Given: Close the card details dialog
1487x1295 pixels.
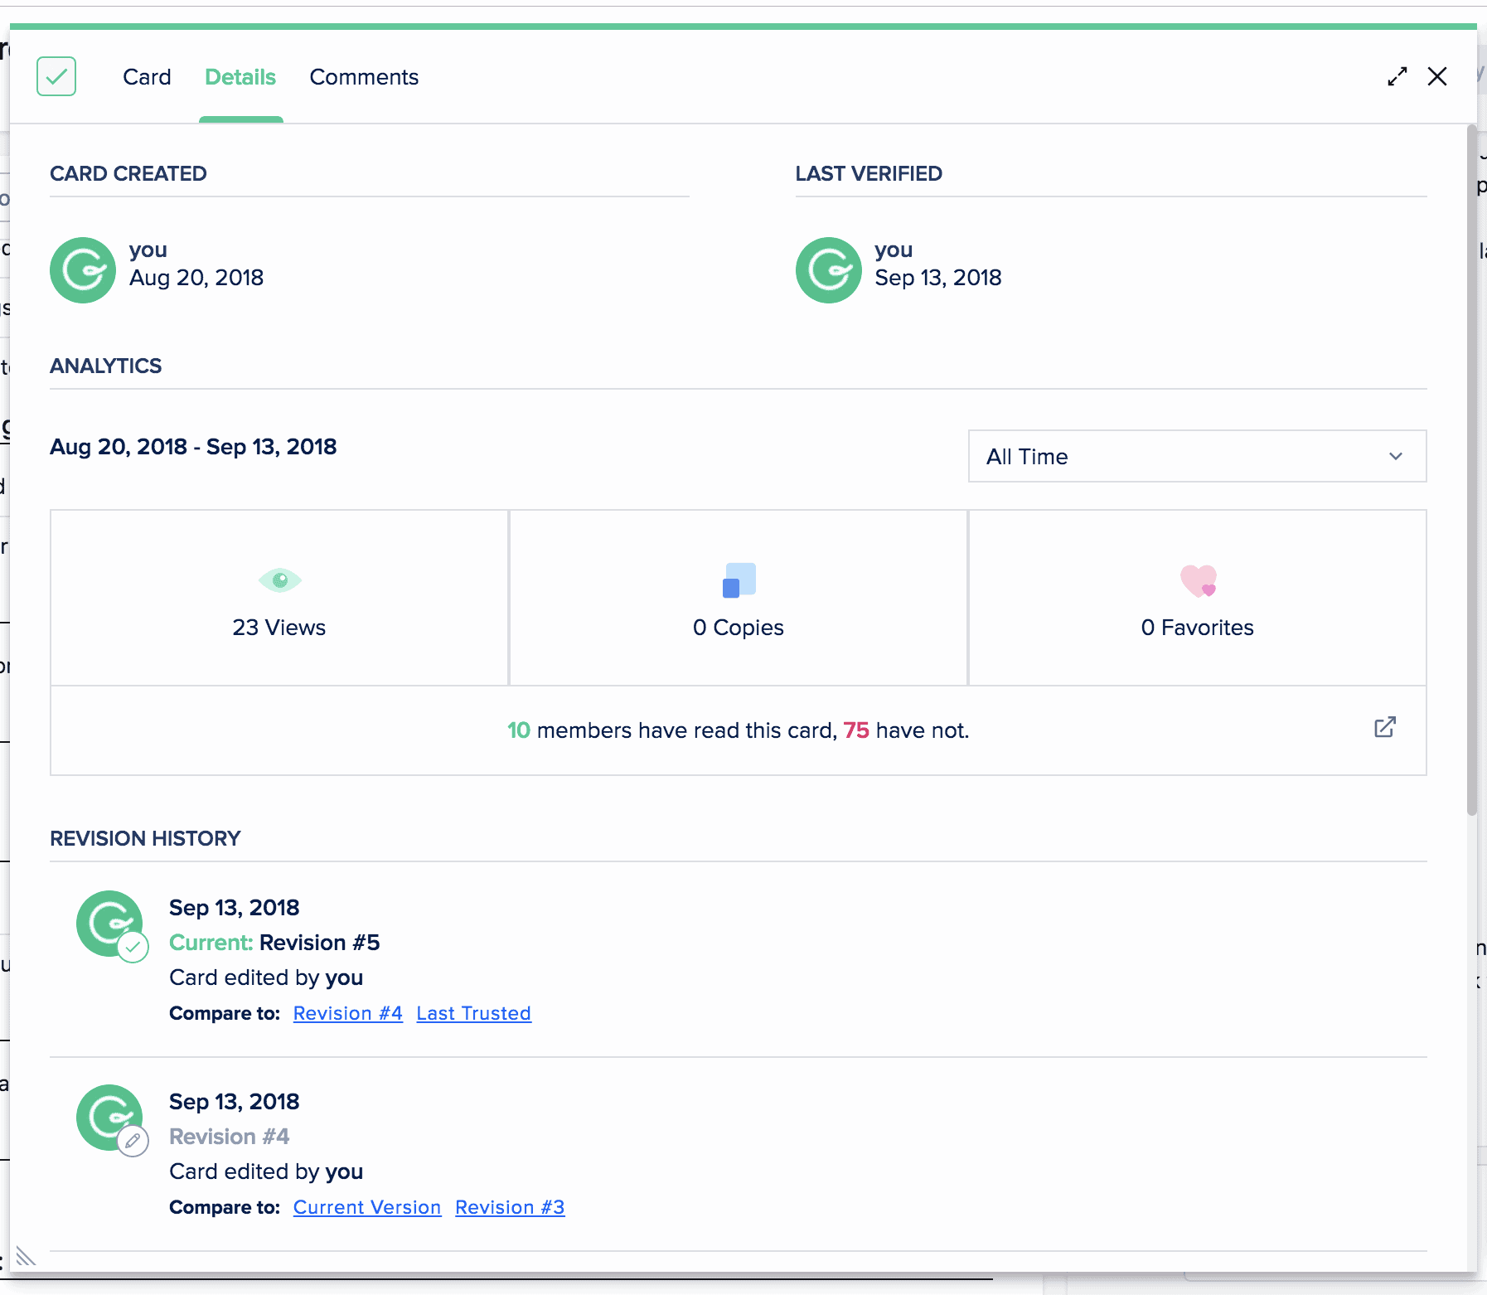Looking at the screenshot, I should pos(1438,75).
